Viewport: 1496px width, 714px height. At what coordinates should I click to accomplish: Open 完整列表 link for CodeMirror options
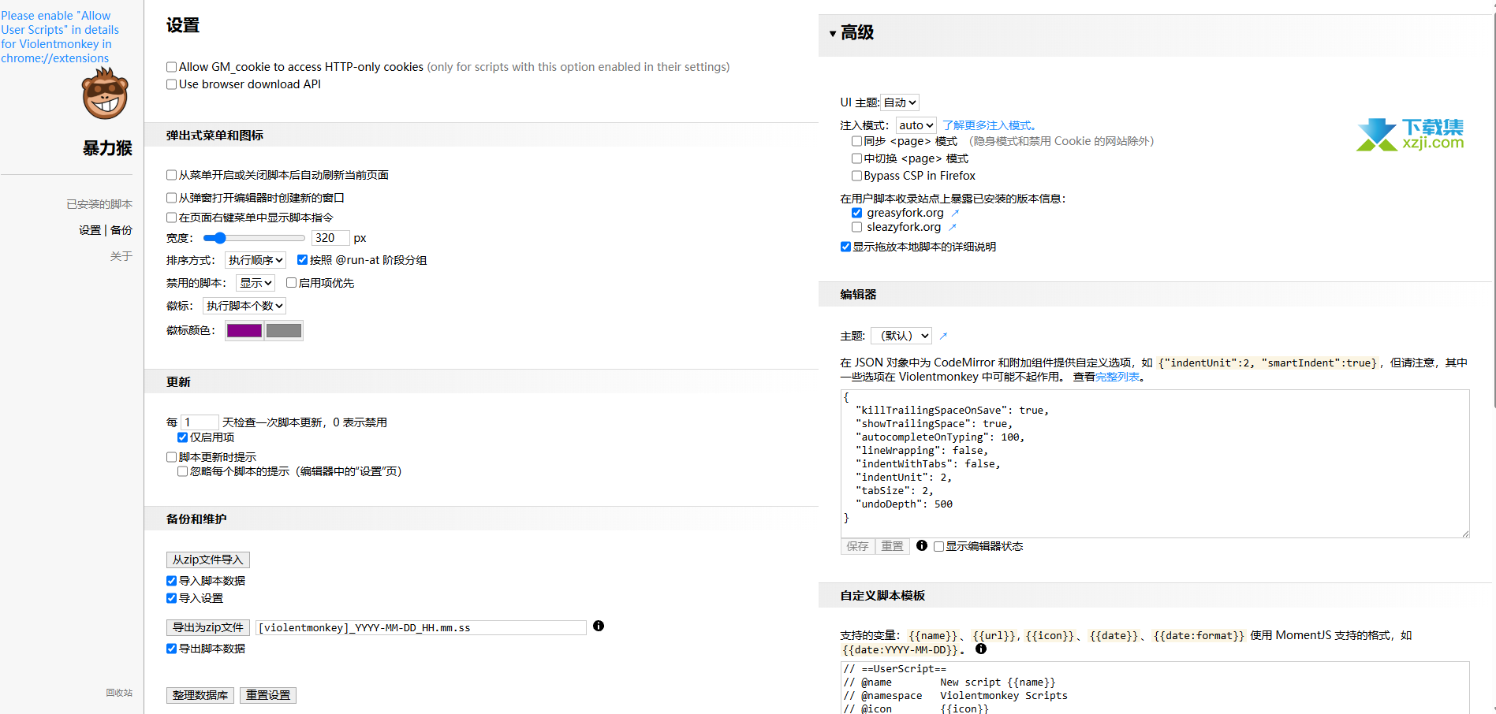[x=1117, y=377]
